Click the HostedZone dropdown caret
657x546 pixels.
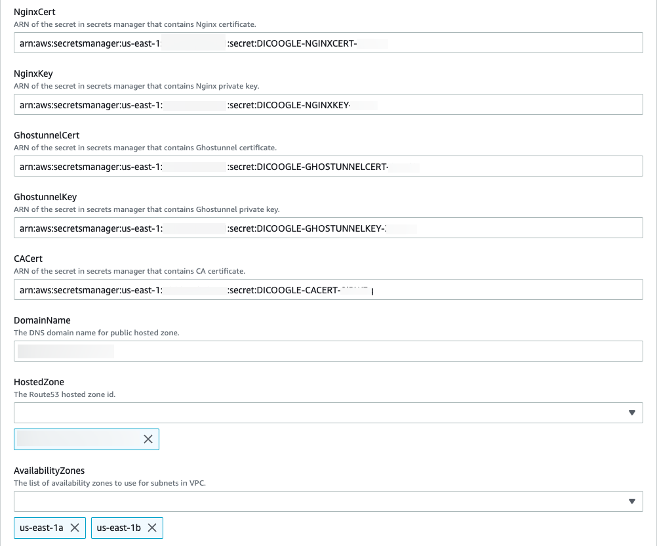click(x=632, y=413)
